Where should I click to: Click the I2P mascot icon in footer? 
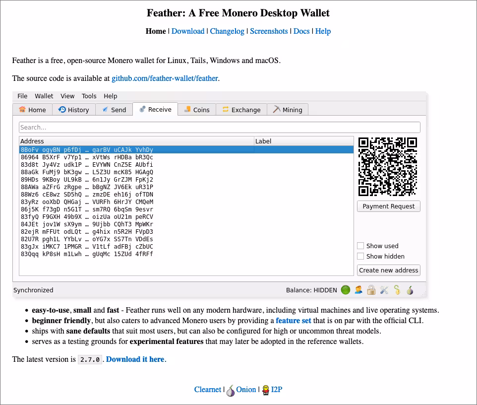coord(266,390)
